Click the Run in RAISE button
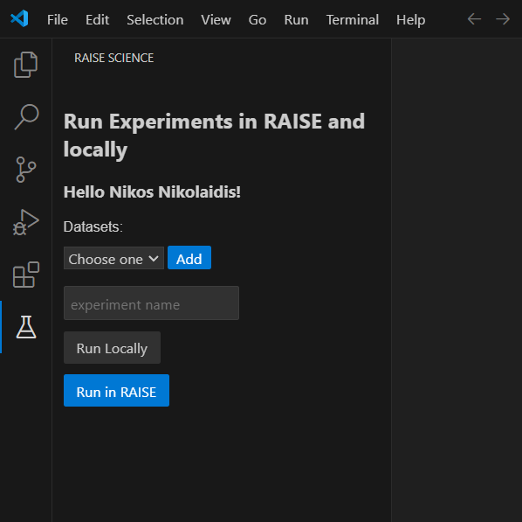Screen dimensions: 522x522 116,391
